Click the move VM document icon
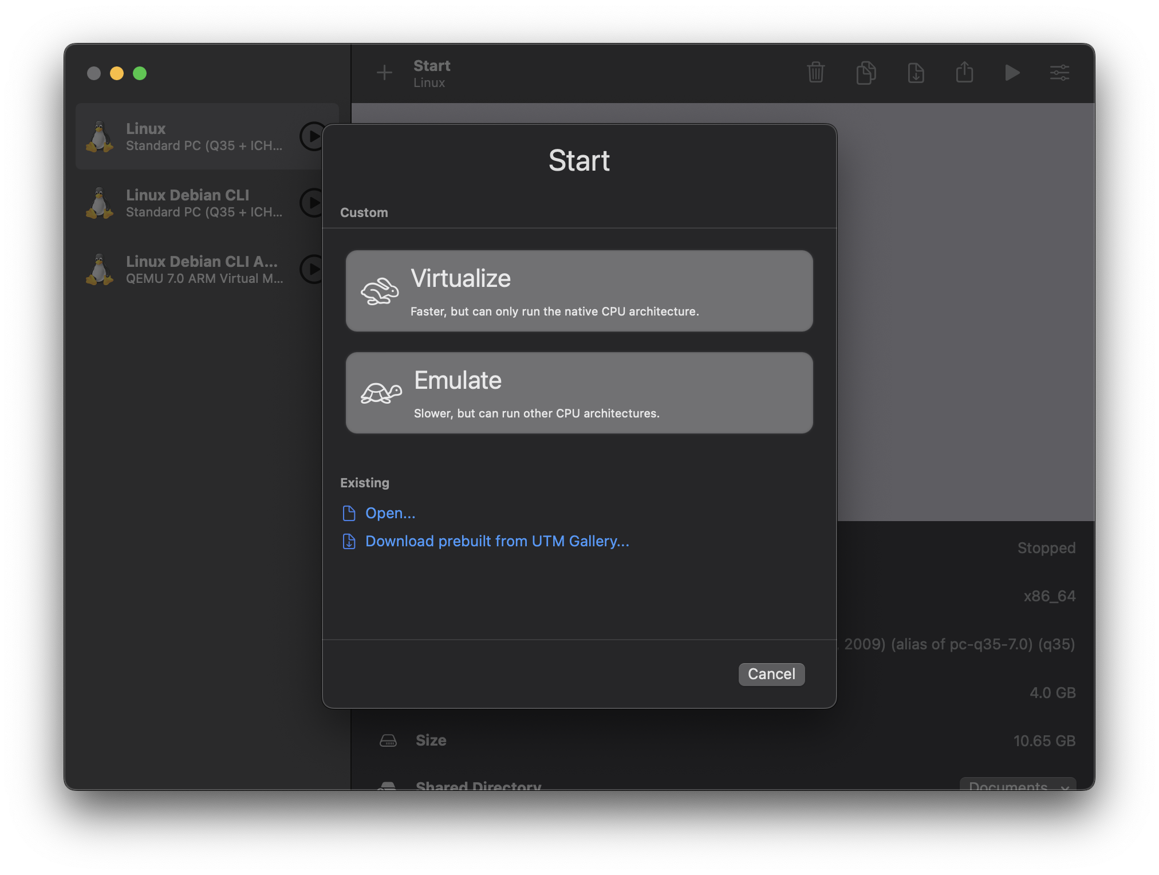 (x=916, y=73)
